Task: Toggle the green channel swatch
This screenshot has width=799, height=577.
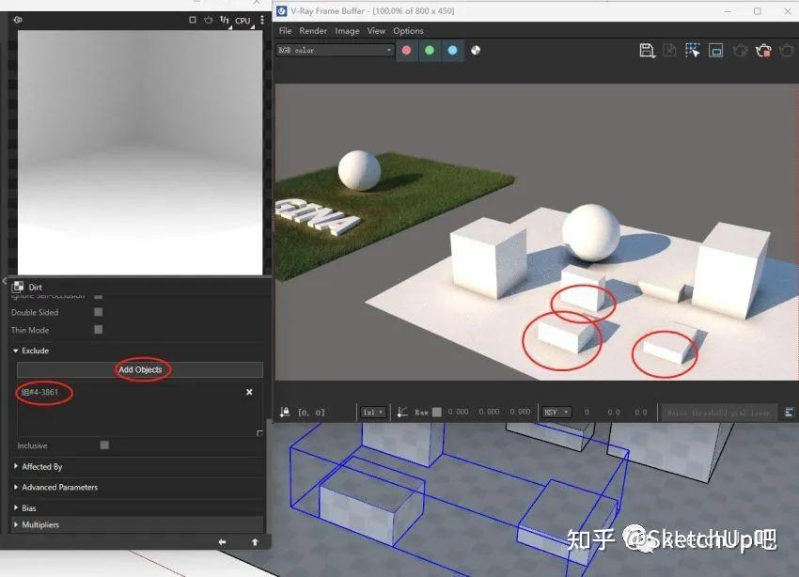Action: 429,50
